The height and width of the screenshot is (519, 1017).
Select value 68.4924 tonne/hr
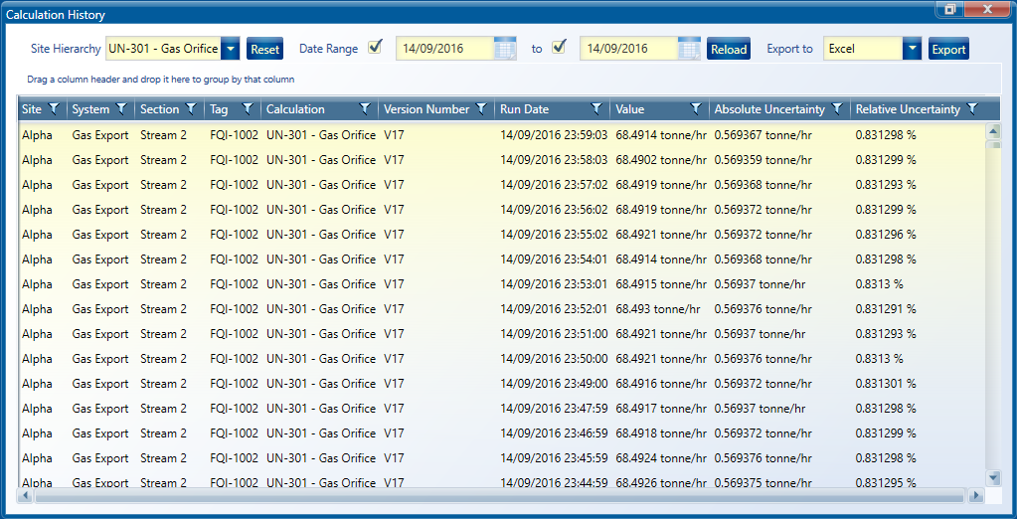coord(661,457)
